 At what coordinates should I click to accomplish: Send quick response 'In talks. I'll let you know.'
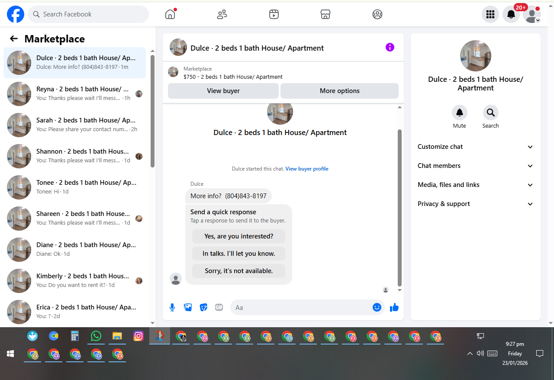tap(239, 254)
